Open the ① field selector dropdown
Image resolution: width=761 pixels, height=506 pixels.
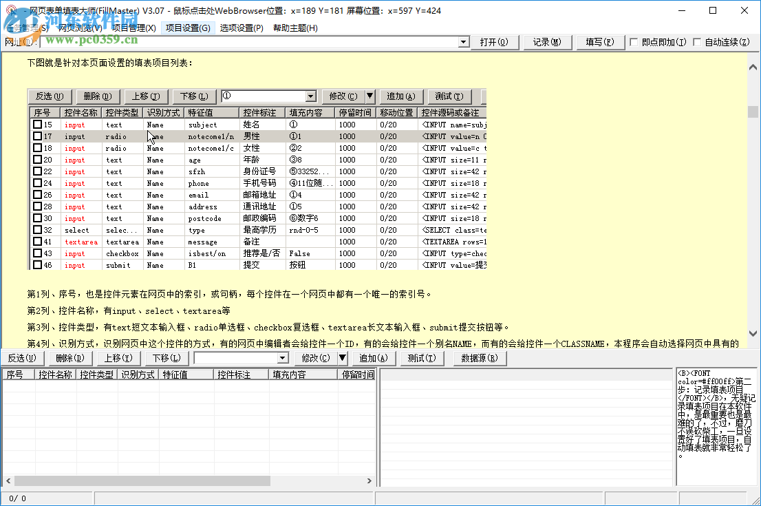coord(310,96)
